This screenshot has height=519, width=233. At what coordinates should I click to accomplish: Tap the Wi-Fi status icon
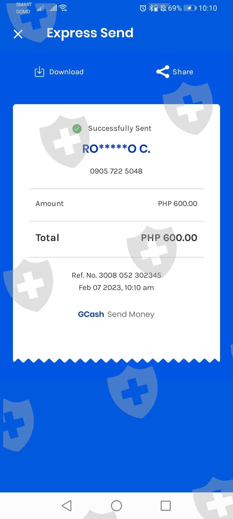[63, 8]
